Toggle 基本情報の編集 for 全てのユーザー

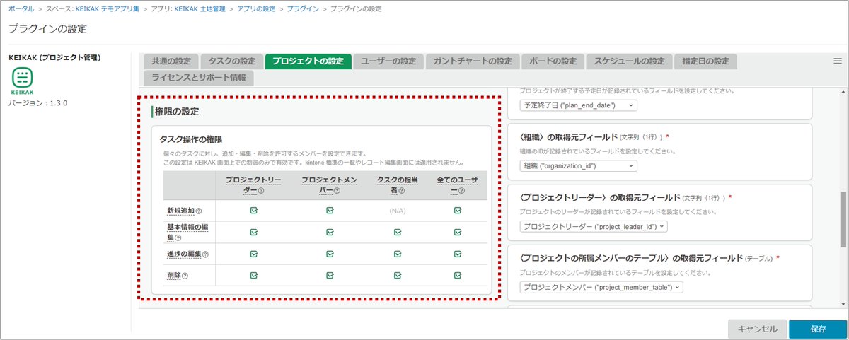458,231
